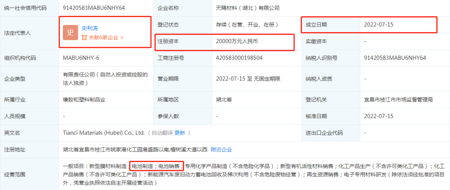Click the 组织机构代码 label cell
450x190 pixels.
pyautogui.click(x=30, y=58)
